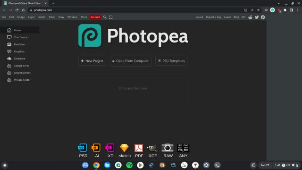This screenshot has width=302, height=170.
Task: Toggle browser side panel icon
Action: click(x=291, y=10)
